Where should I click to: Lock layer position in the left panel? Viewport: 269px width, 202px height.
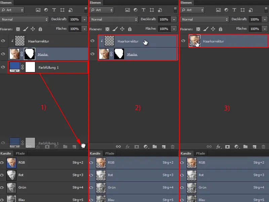click(33, 29)
